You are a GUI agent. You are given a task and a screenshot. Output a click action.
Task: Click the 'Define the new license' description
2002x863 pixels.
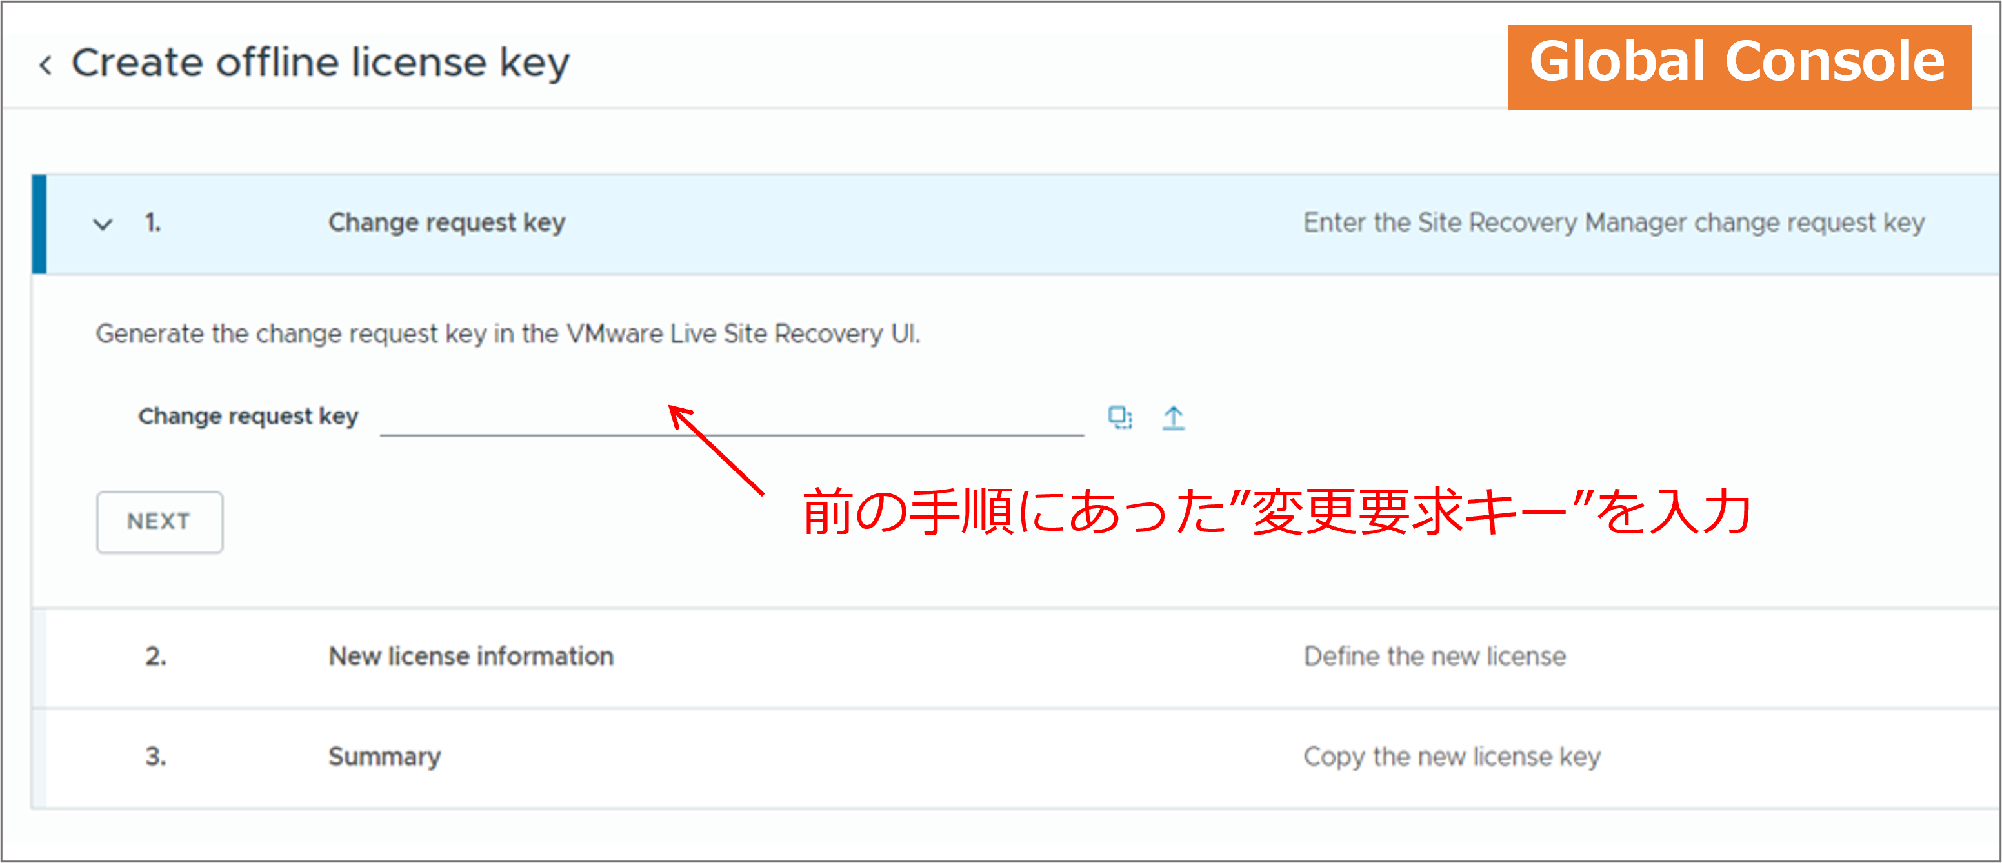(x=1435, y=657)
